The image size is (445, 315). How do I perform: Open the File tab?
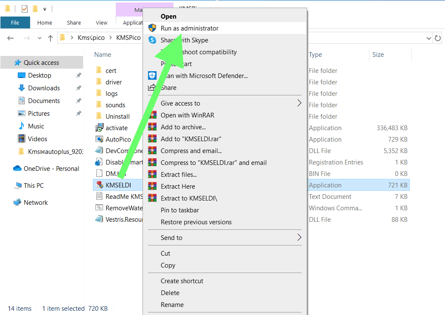15,23
